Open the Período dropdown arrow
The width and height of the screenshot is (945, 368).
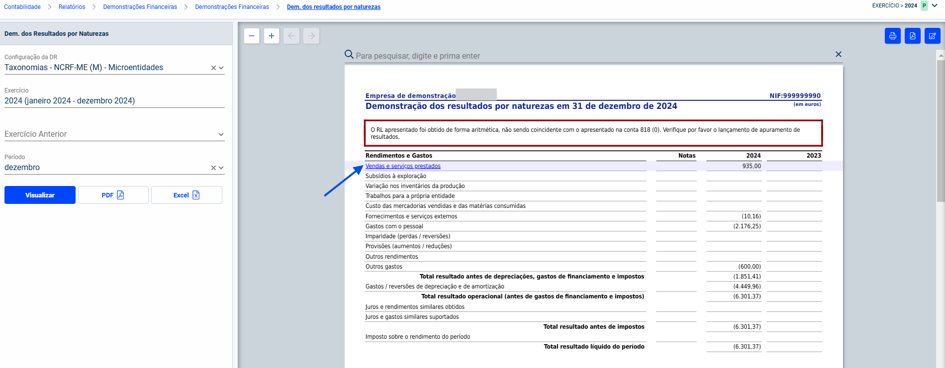point(221,168)
